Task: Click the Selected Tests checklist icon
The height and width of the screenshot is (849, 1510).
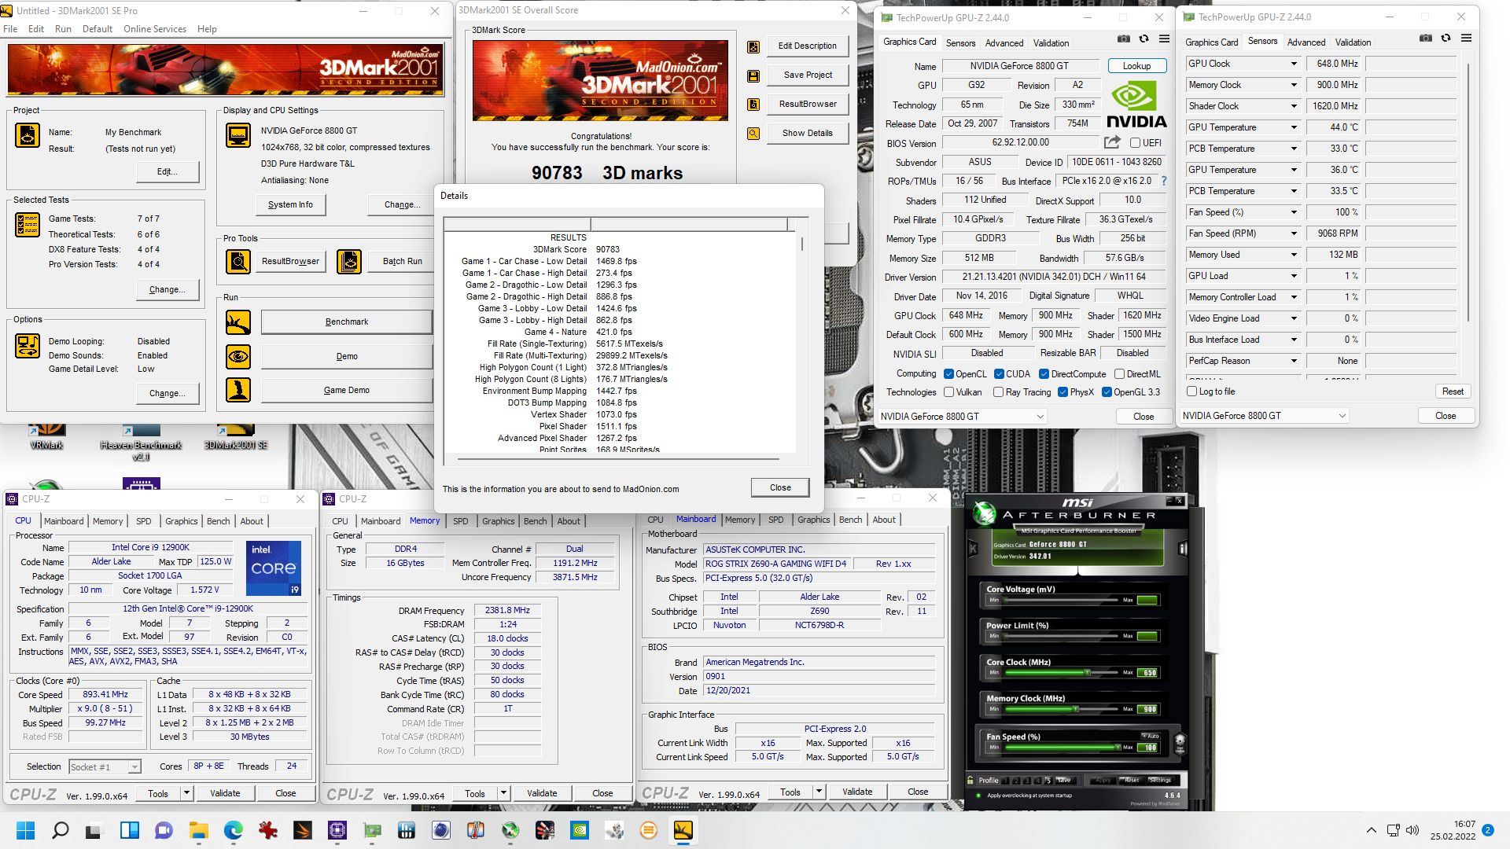Action: [28, 225]
